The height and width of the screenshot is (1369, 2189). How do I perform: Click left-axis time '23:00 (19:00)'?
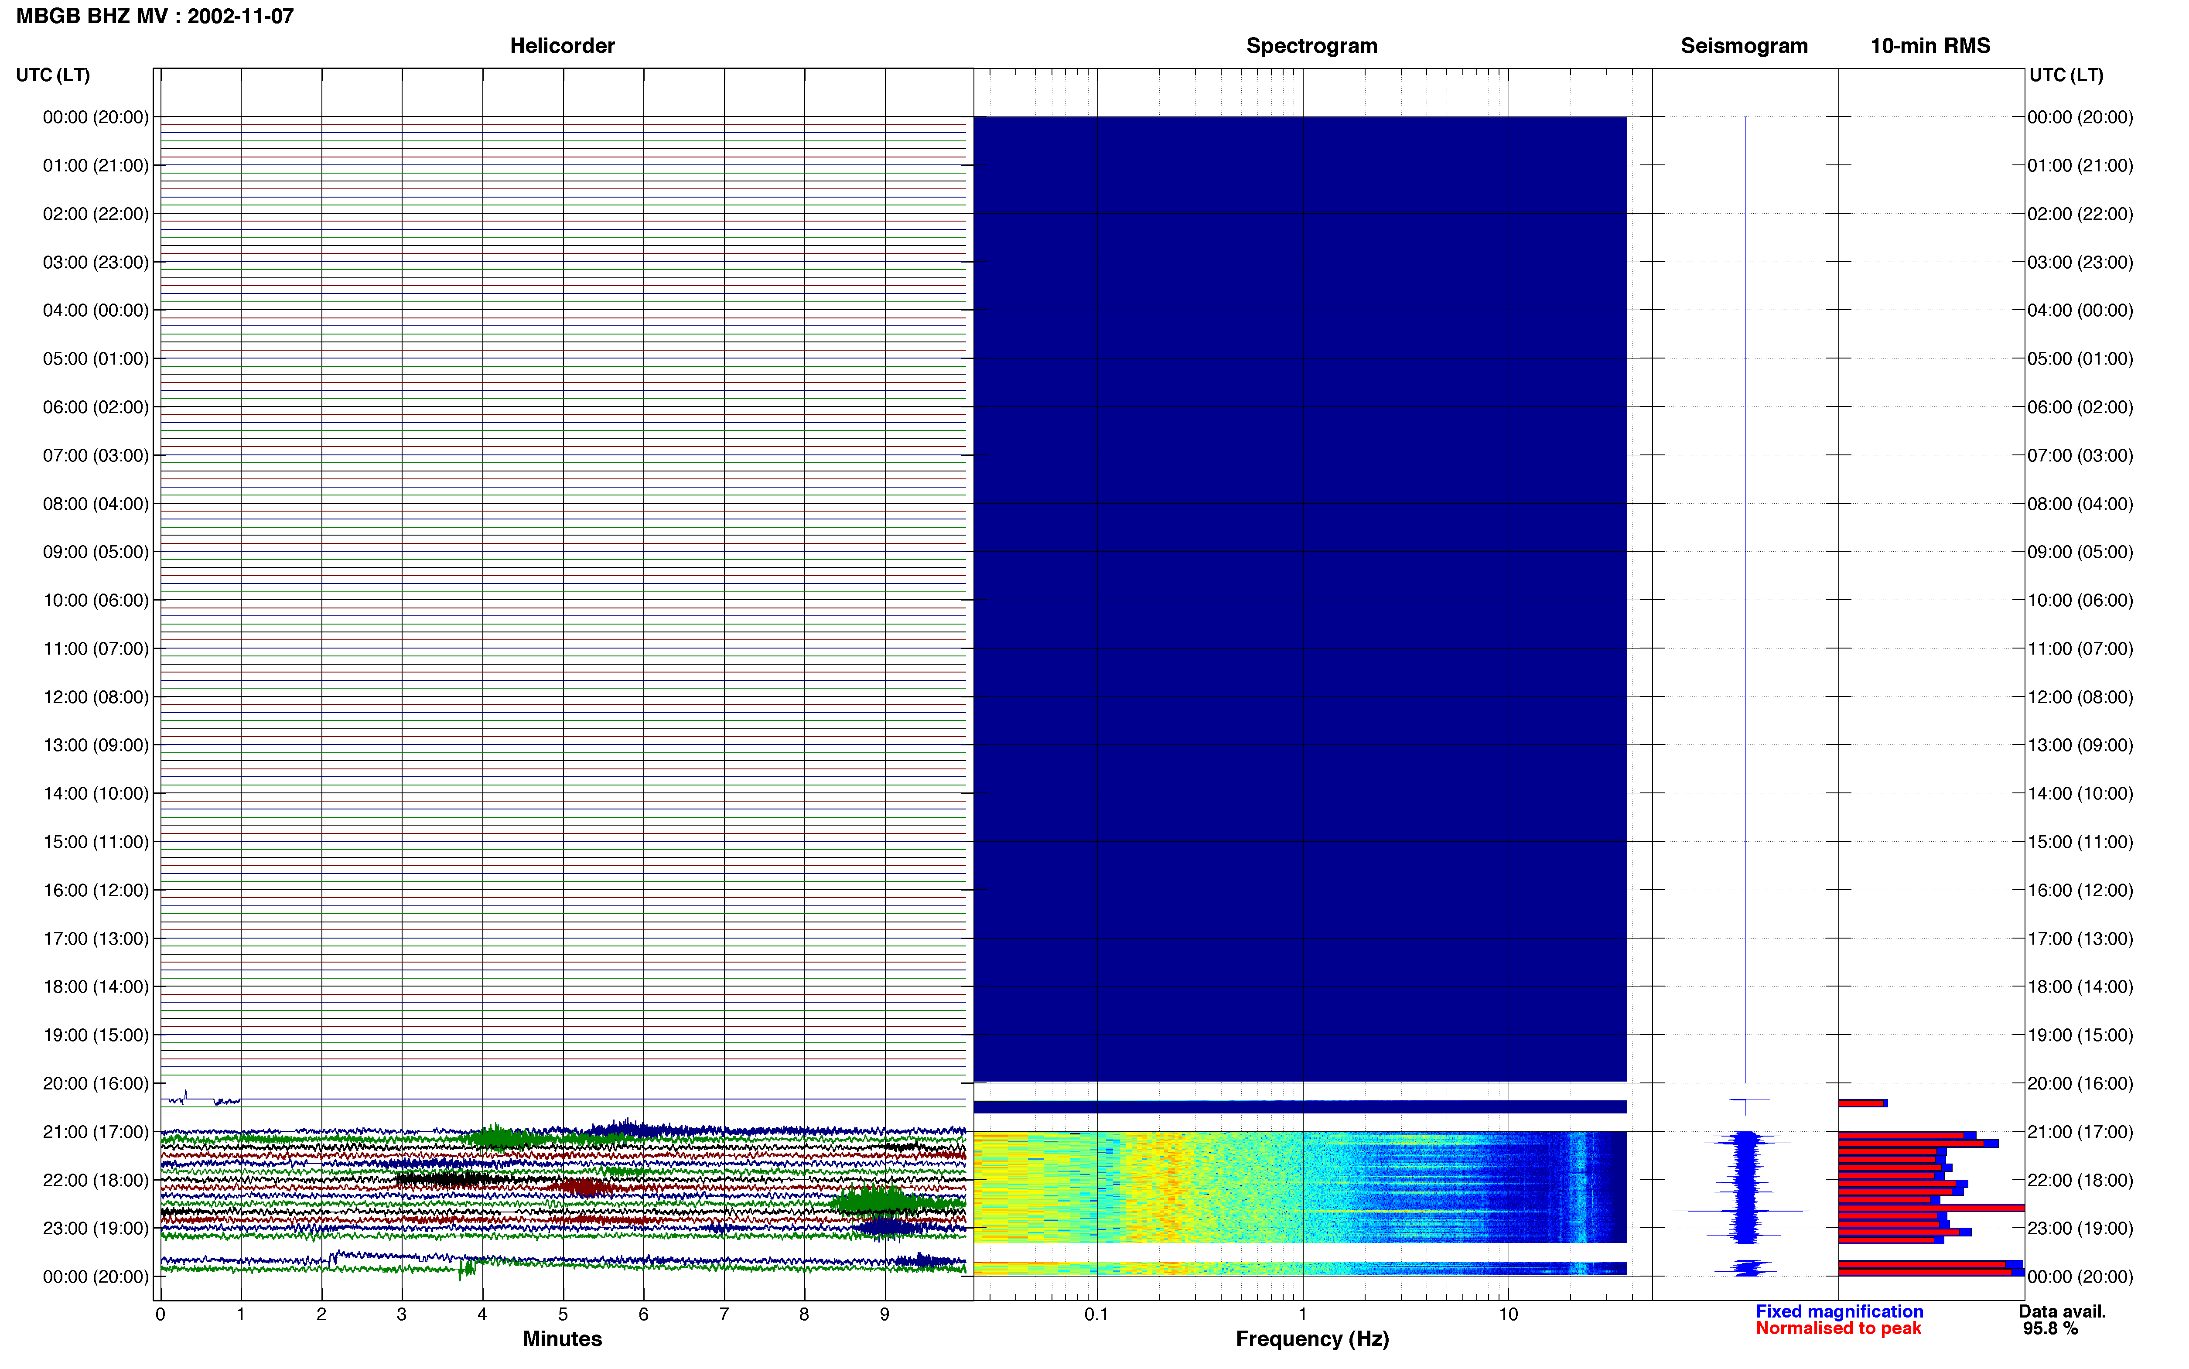(96, 1229)
